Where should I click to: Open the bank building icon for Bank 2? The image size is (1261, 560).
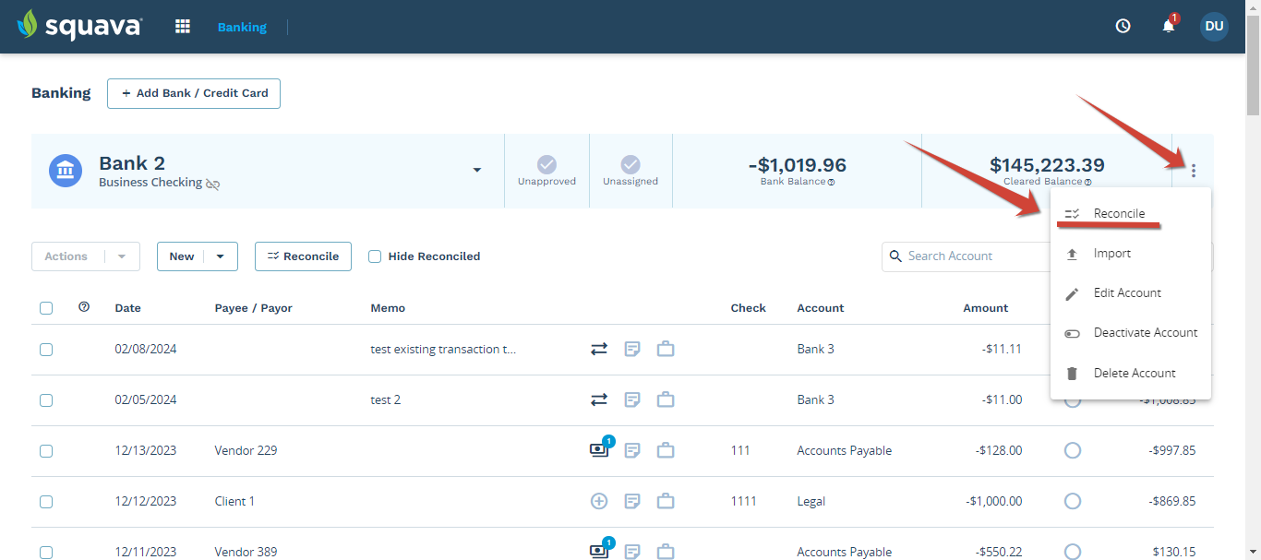[65, 170]
